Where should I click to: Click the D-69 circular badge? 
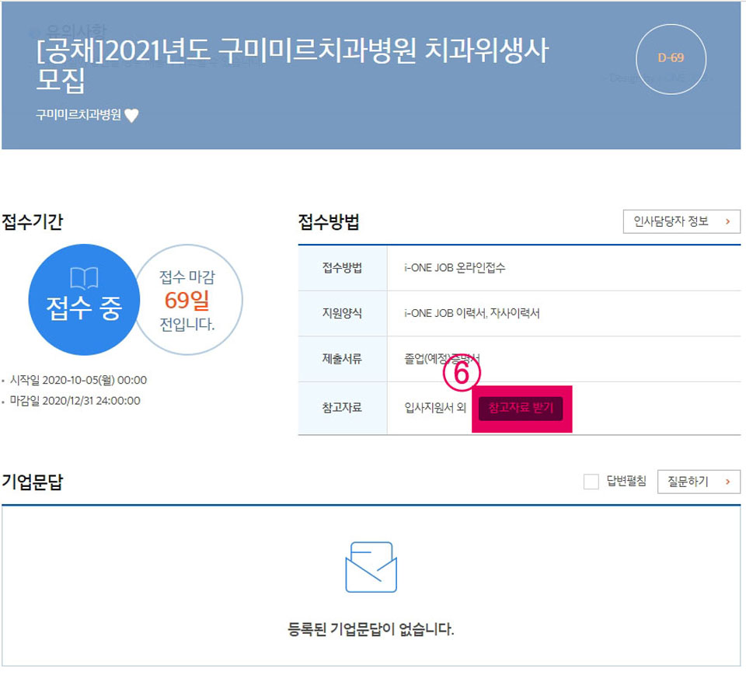[671, 57]
